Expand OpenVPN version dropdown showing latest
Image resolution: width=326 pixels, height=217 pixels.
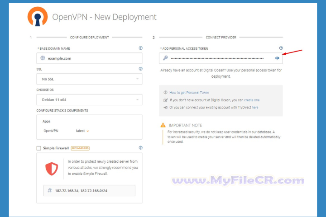pos(82,131)
